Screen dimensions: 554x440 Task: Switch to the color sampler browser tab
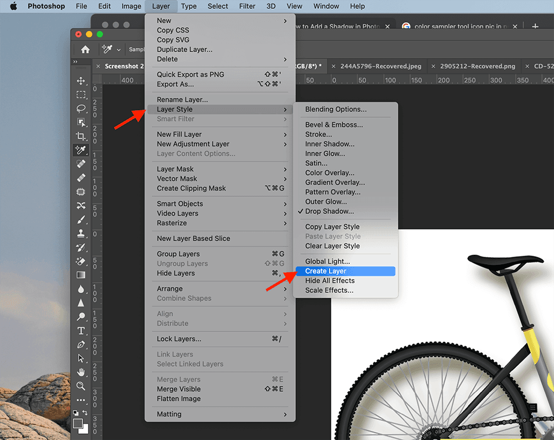[459, 26]
